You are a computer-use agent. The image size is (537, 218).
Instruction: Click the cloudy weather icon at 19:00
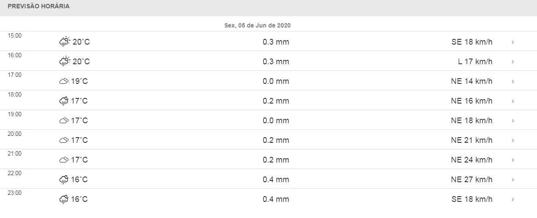click(64, 121)
